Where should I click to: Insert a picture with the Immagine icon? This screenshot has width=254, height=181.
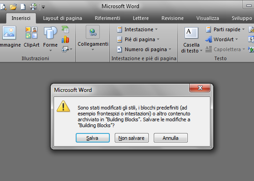[x=9, y=37]
